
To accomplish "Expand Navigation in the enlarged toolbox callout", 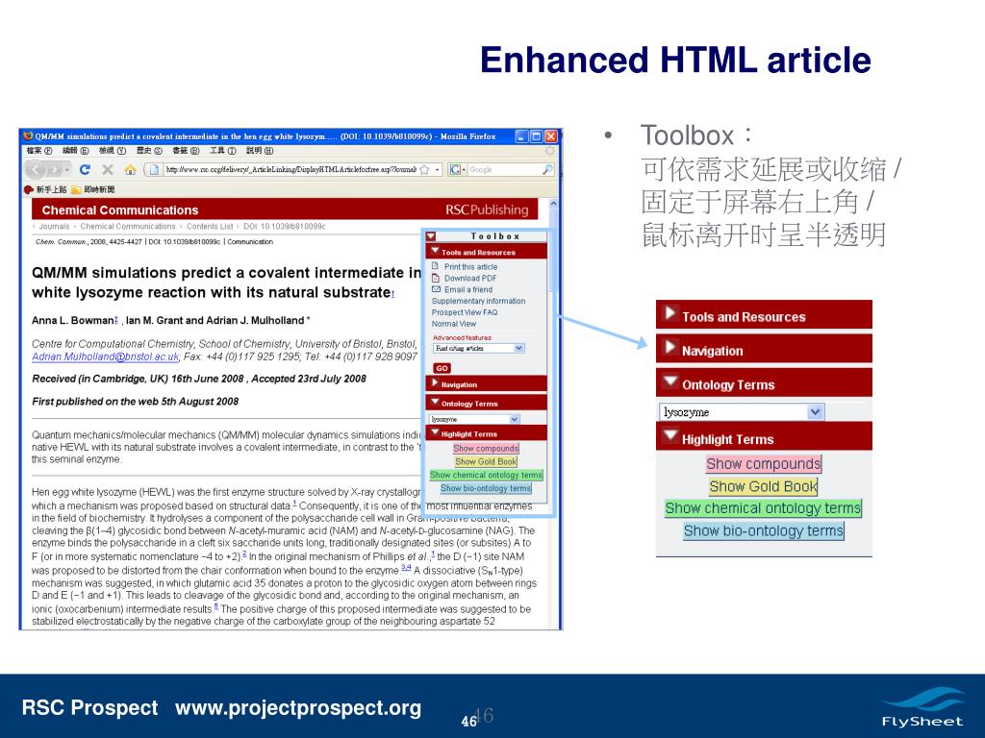I will 670,346.
